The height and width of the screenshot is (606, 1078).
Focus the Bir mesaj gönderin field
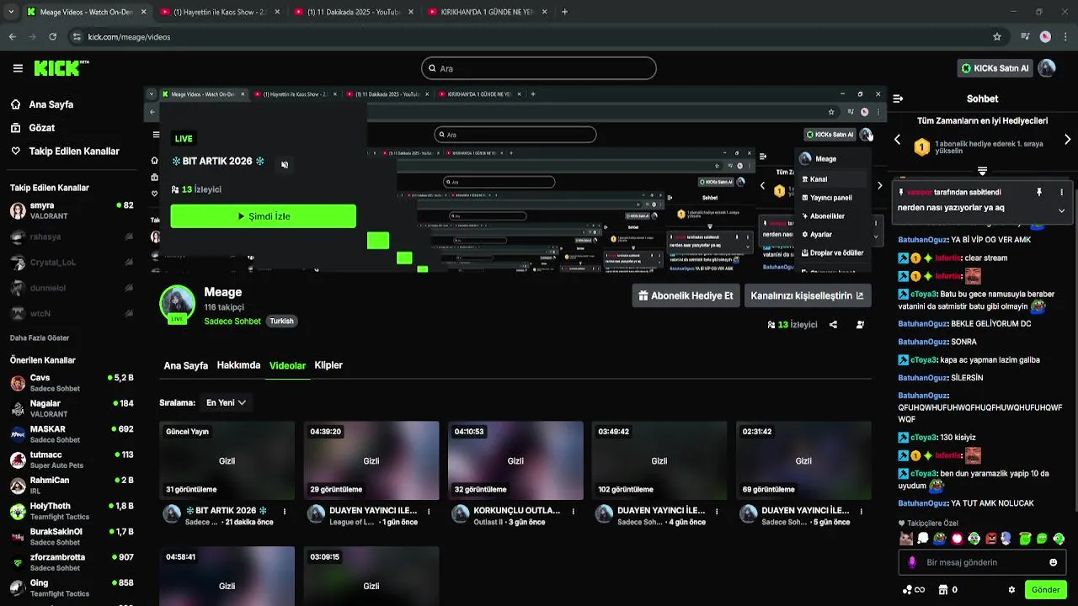click(981, 562)
